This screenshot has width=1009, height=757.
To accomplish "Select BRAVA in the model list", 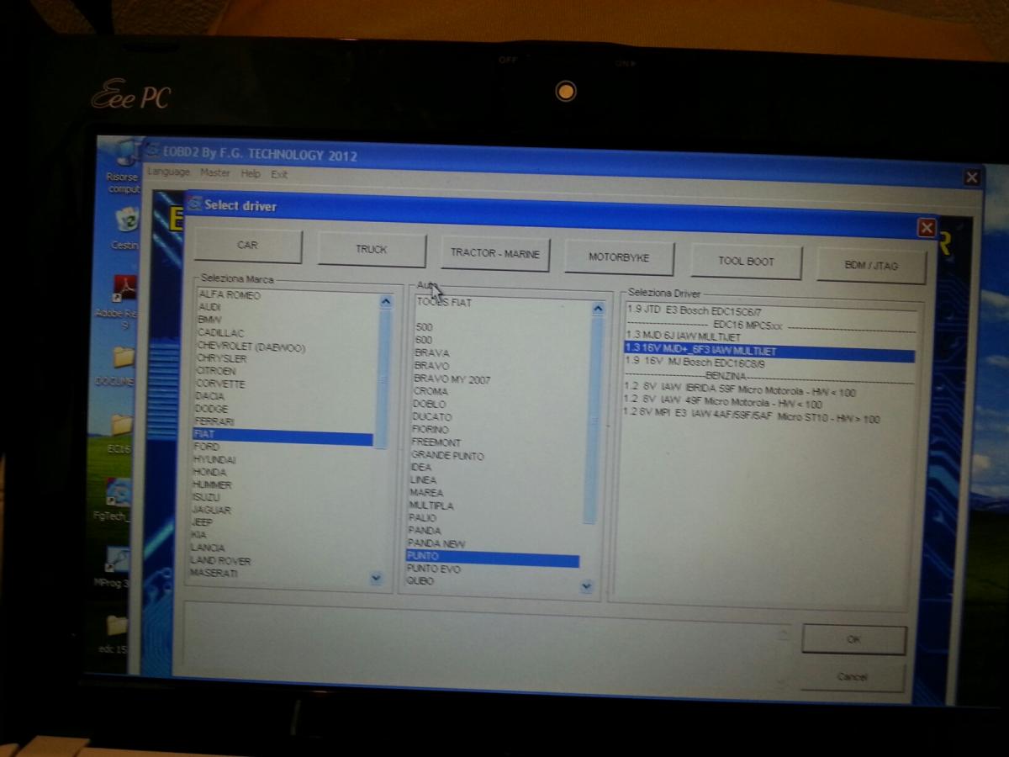I will [x=431, y=352].
